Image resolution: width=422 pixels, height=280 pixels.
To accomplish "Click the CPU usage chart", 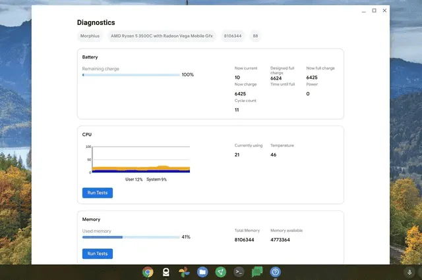I will [141, 160].
